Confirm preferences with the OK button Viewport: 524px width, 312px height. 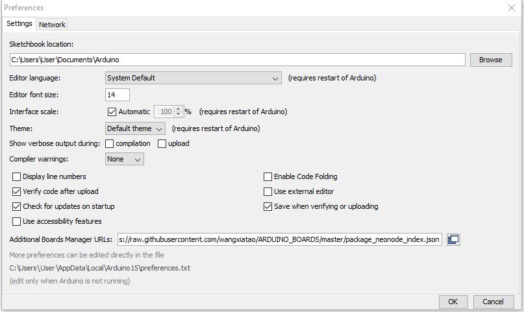coord(453,302)
